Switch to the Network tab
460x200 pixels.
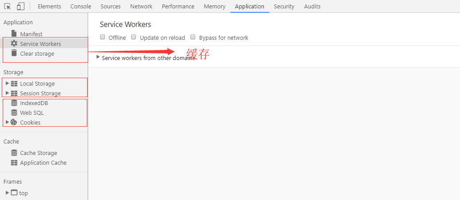coord(141,7)
